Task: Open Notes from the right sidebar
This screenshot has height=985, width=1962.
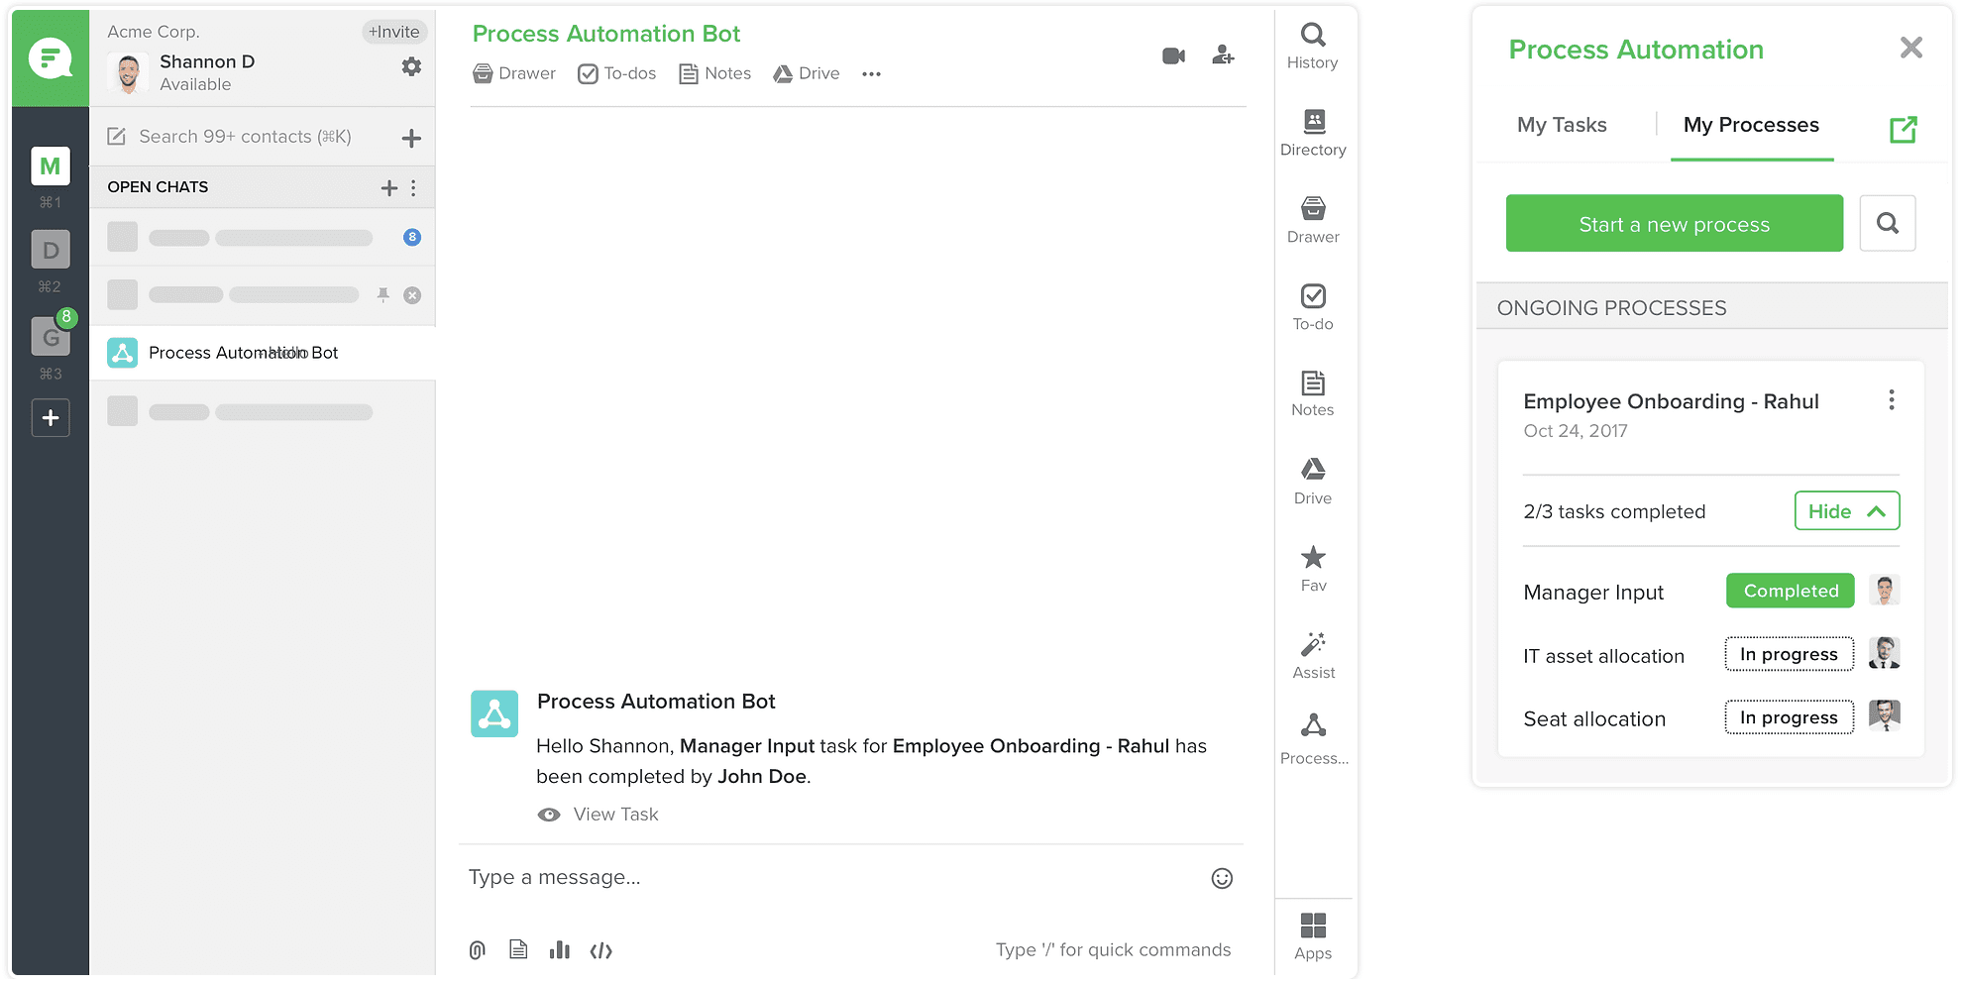Action: [1313, 393]
